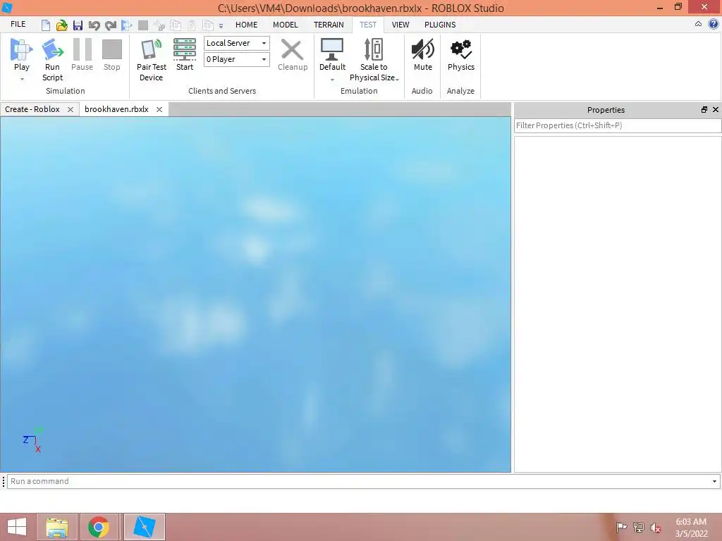Start the local test server
Viewport: 722px width, 541px height.
click(185, 54)
